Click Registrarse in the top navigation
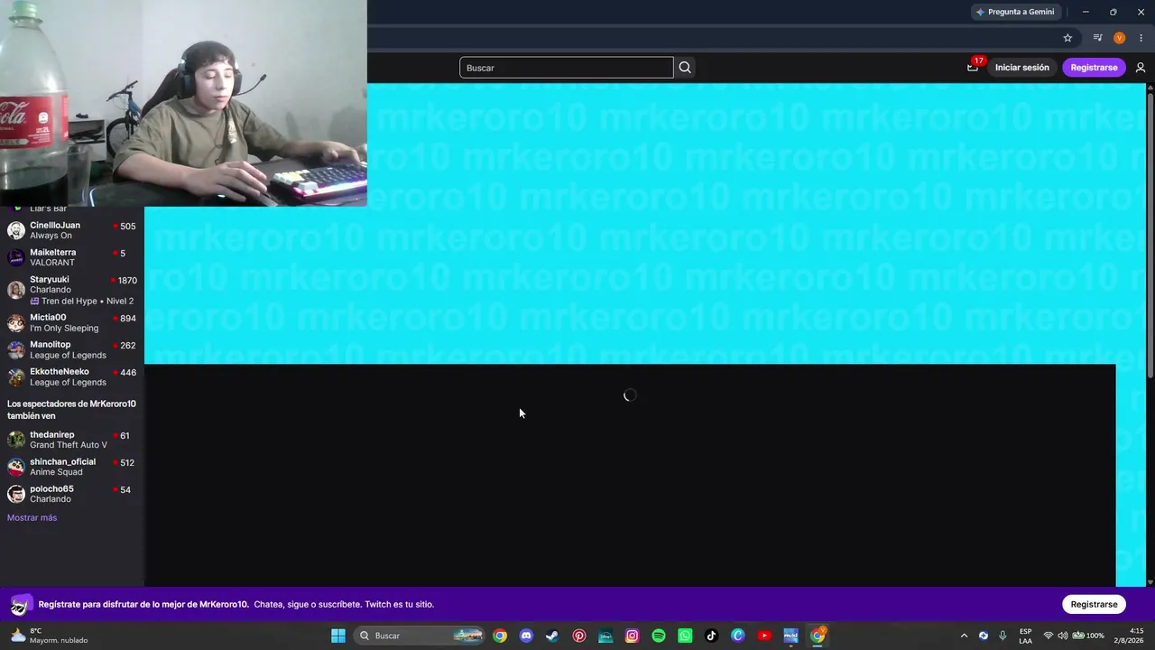 (1094, 68)
